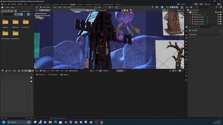This screenshot has height=125, width=223.
Task: Click the image editor zoom magnifier icon
Action: click(x=31, y=78)
